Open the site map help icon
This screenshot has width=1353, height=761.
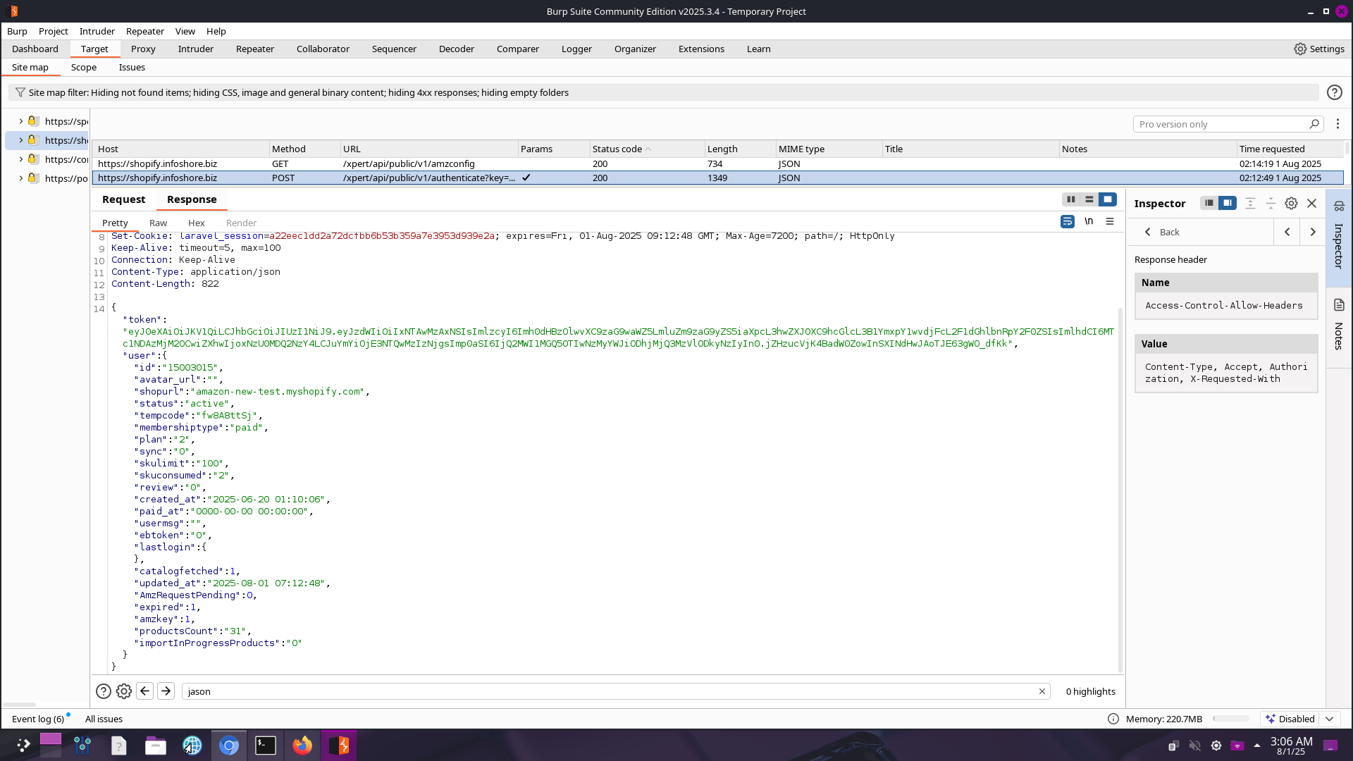[x=1334, y=92]
